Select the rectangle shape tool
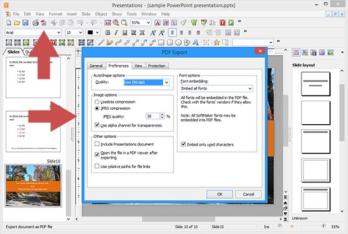The height and width of the screenshot is (234, 348). coord(162,42)
